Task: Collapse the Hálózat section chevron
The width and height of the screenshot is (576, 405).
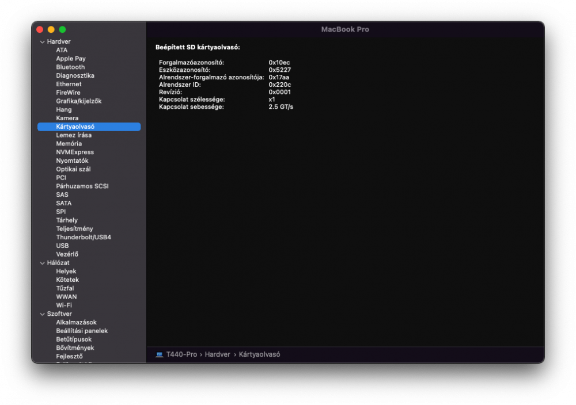Action: click(x=42, y=263)
